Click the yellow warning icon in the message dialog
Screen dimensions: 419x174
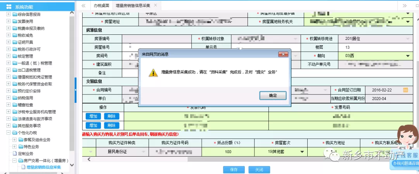point(153,73)
